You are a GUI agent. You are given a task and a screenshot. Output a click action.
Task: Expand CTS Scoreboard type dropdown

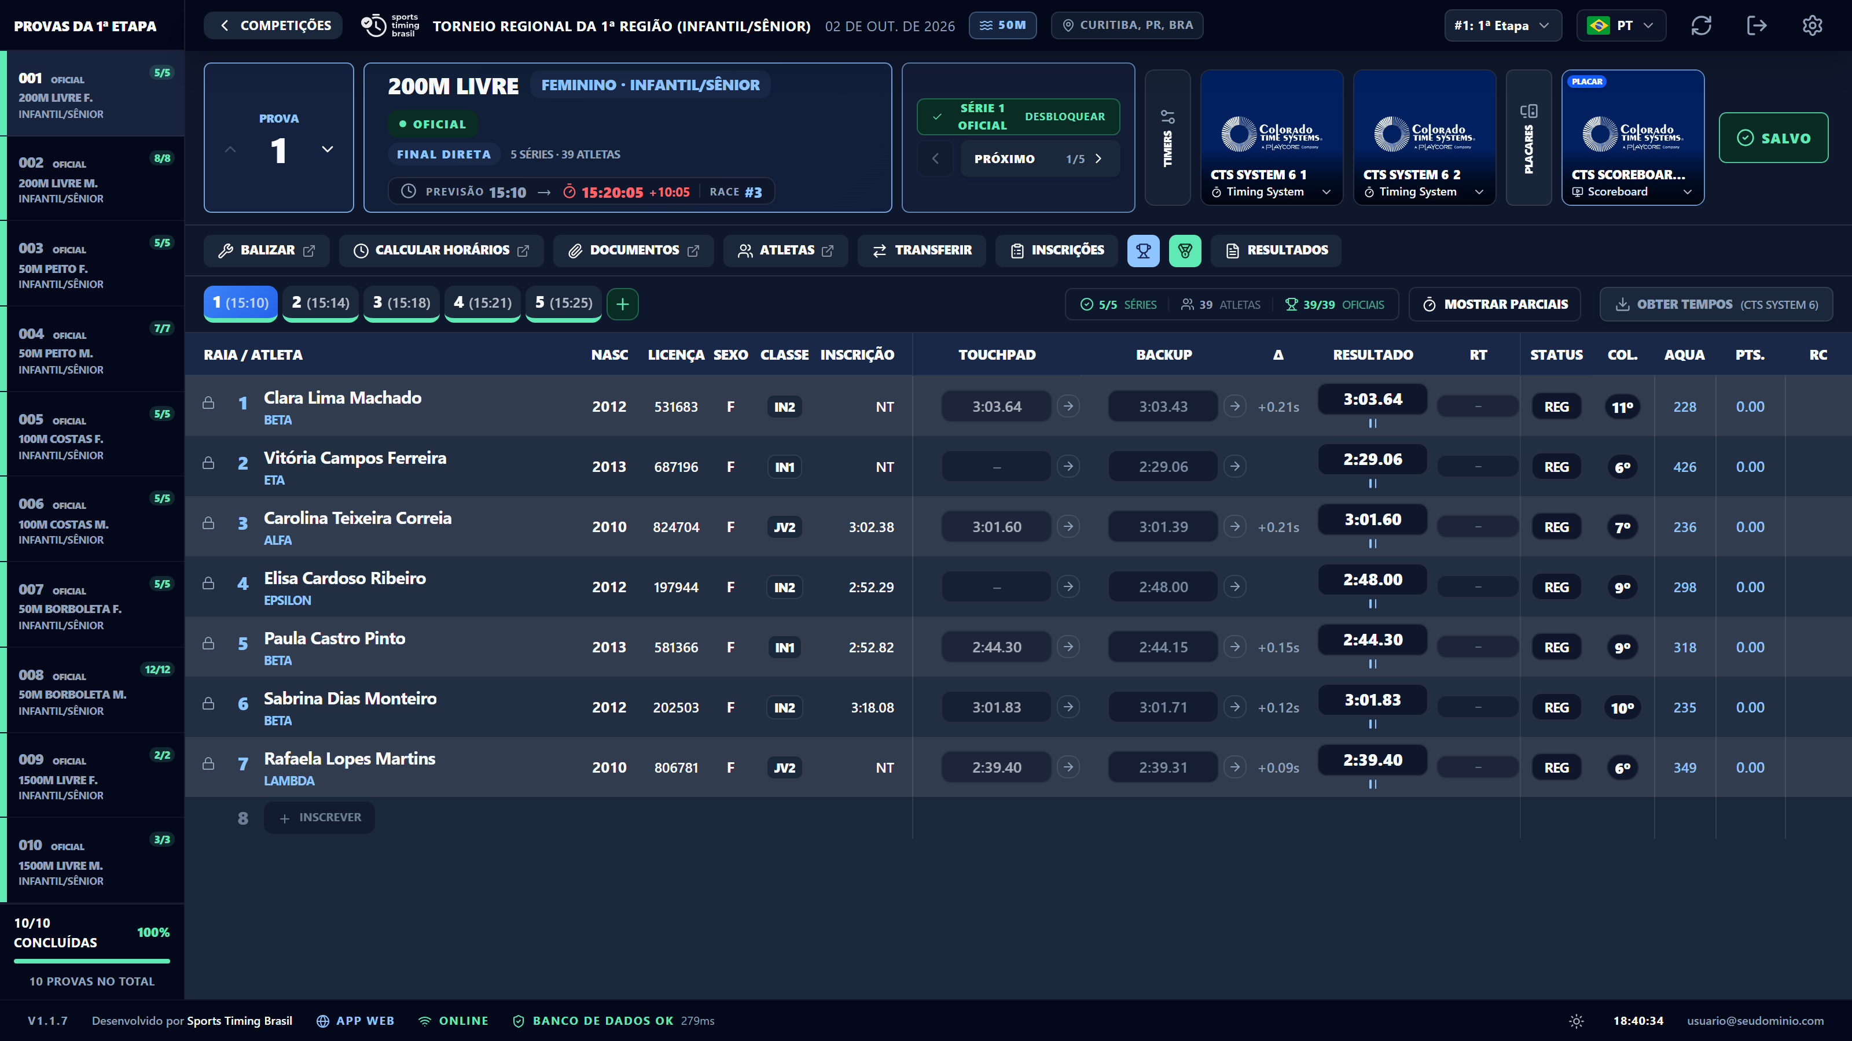pyautogui.click(x=1688, y=192)
